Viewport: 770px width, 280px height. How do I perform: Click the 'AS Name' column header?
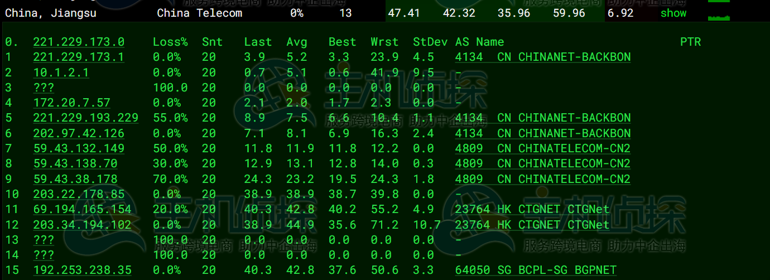tap(480, 42)
